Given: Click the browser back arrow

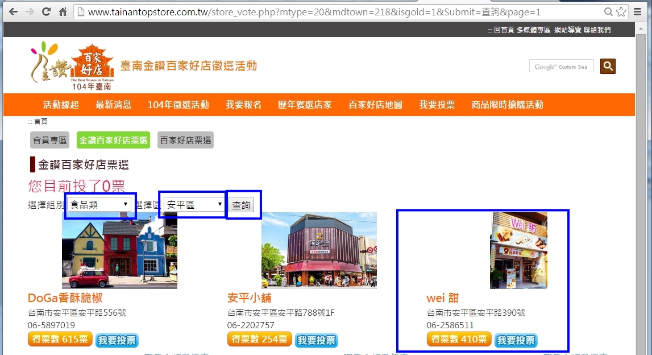Looking at the screenshot, I should coord(13,11).
